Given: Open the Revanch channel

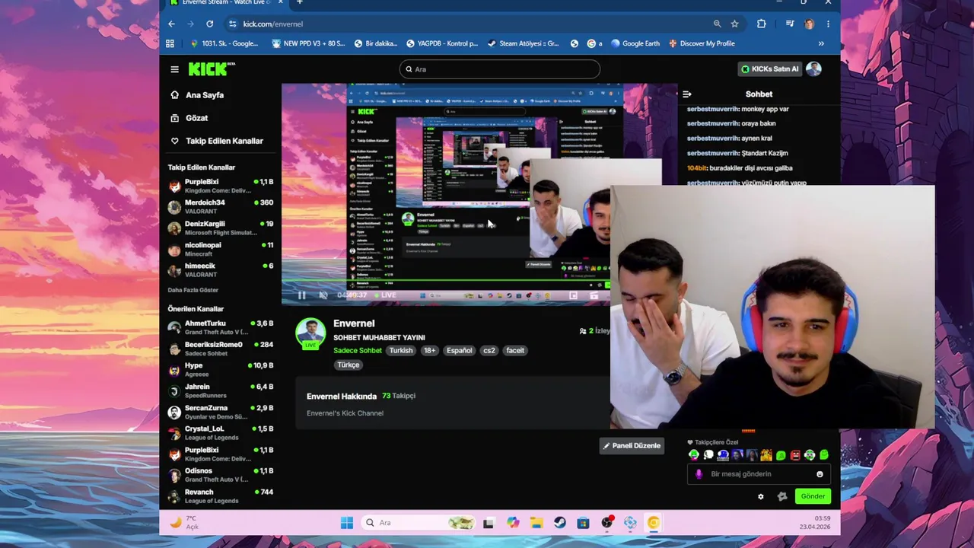Looking at the screenshot, I should 221,496.
